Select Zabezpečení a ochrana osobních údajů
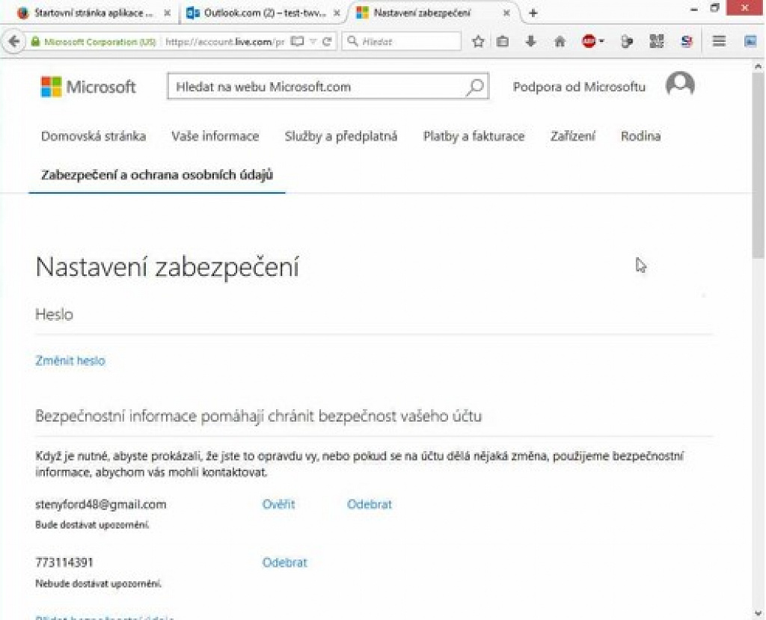Viewport: 766px width, 620px height. click(157, 175)
